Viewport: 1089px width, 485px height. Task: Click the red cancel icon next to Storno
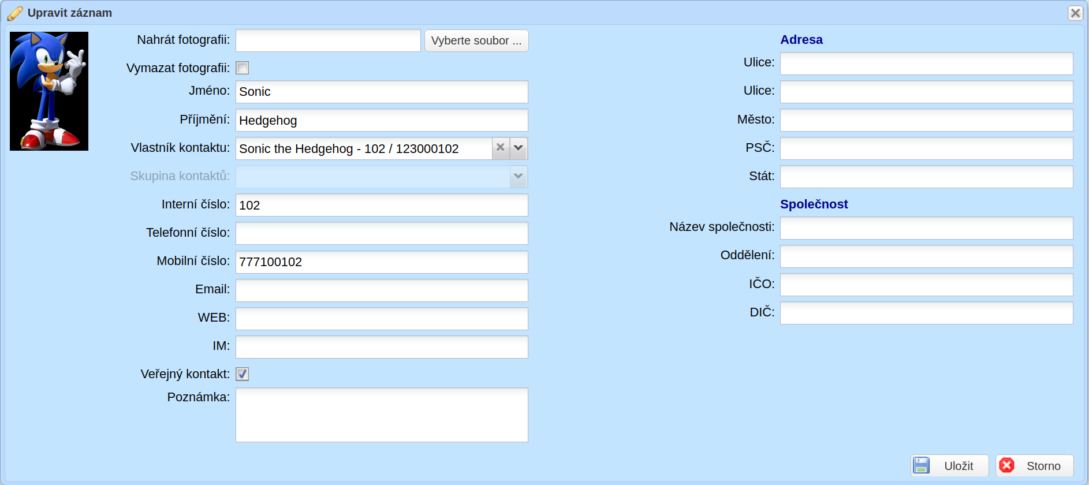(x=1007, y=465)
